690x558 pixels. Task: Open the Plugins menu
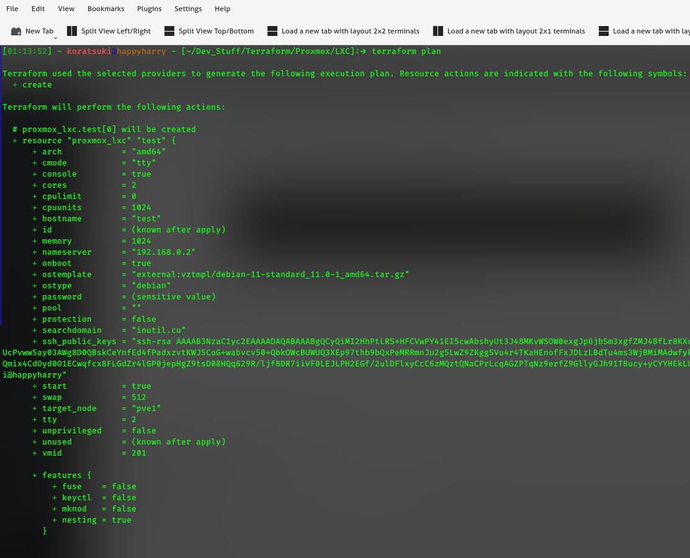149,9
